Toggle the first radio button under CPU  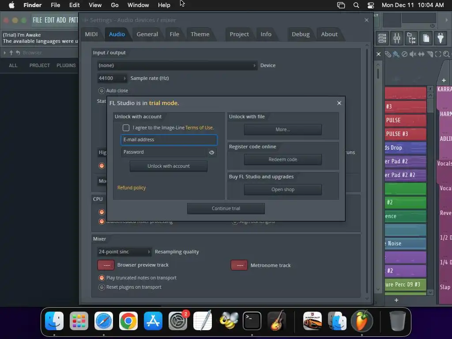coord(102,212)
